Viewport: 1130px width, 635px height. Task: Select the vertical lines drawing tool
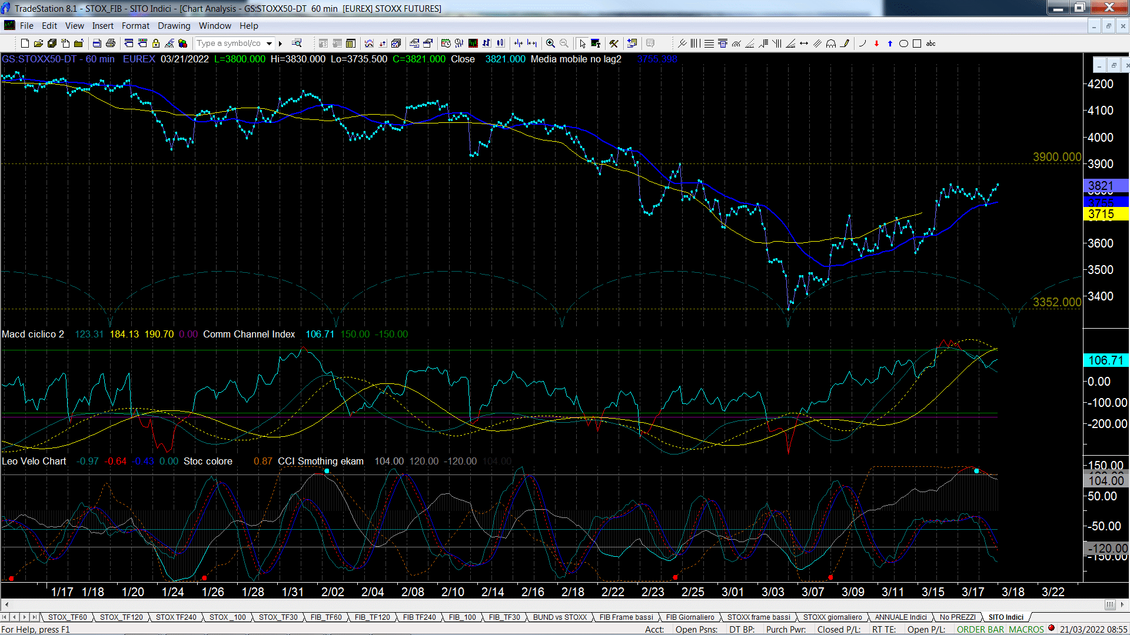(x=696, y=43)
